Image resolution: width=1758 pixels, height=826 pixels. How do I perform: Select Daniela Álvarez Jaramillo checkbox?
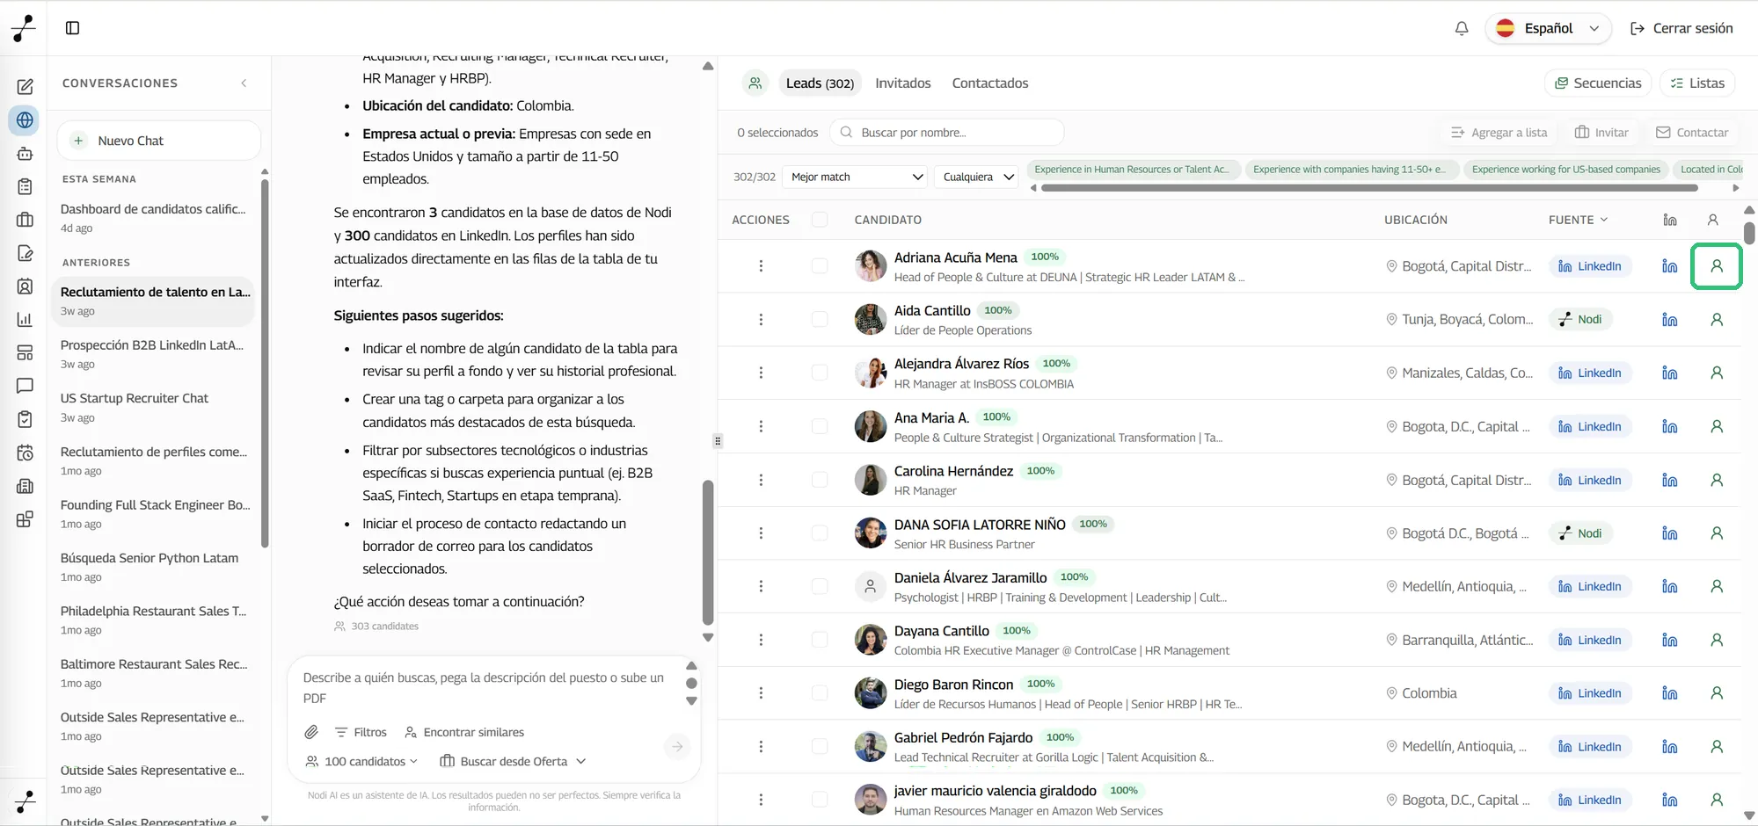(x=820, y=587)
